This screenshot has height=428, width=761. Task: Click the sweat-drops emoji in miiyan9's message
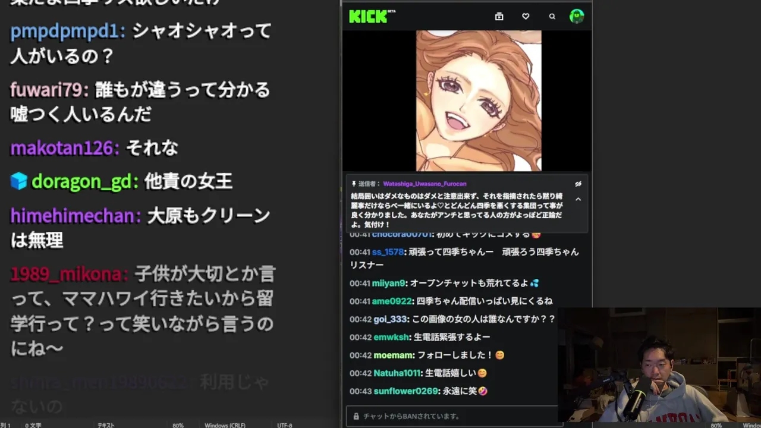pos(534,284)
